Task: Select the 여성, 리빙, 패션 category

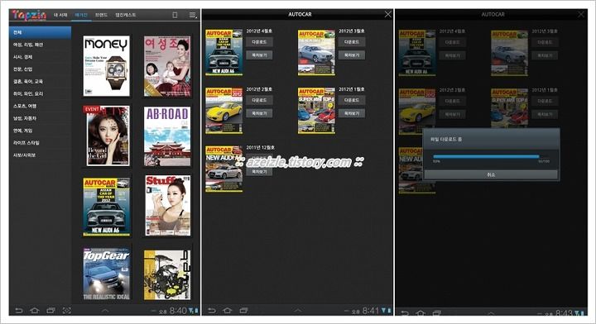Action: pyautogui.click(x=40, y=45)
